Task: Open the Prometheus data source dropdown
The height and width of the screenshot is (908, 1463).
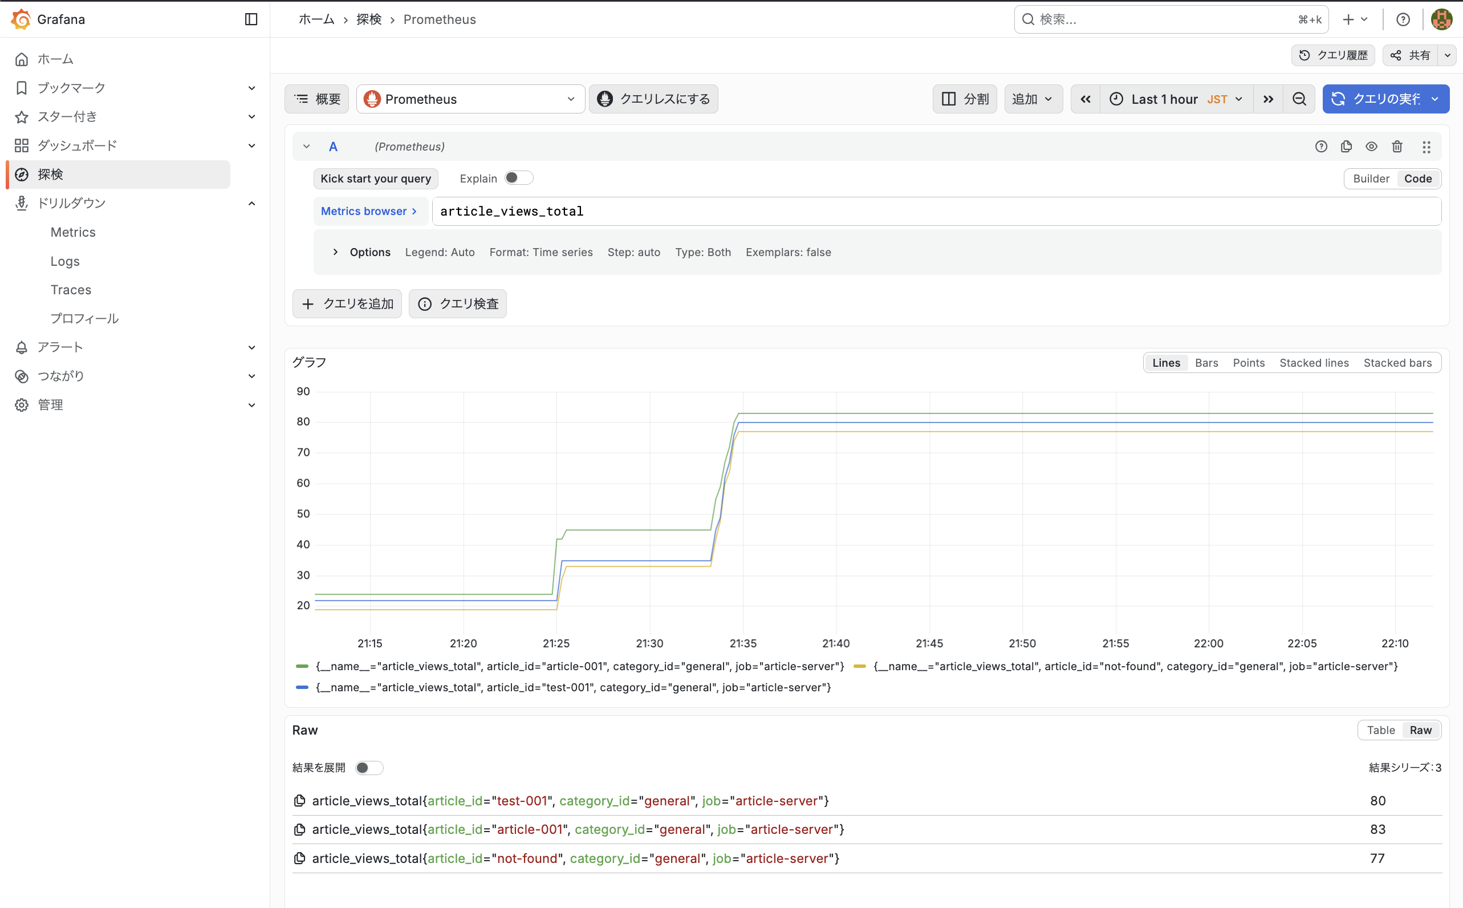Action: (470, 99)
